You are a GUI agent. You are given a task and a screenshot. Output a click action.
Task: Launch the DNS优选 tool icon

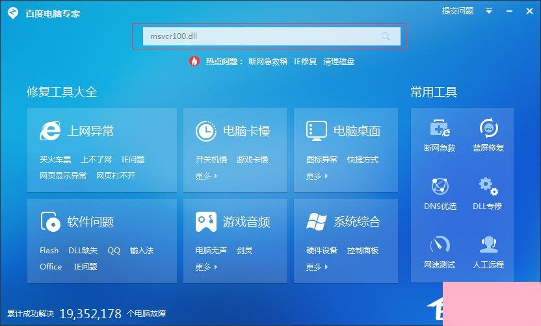tap(440, 186)
